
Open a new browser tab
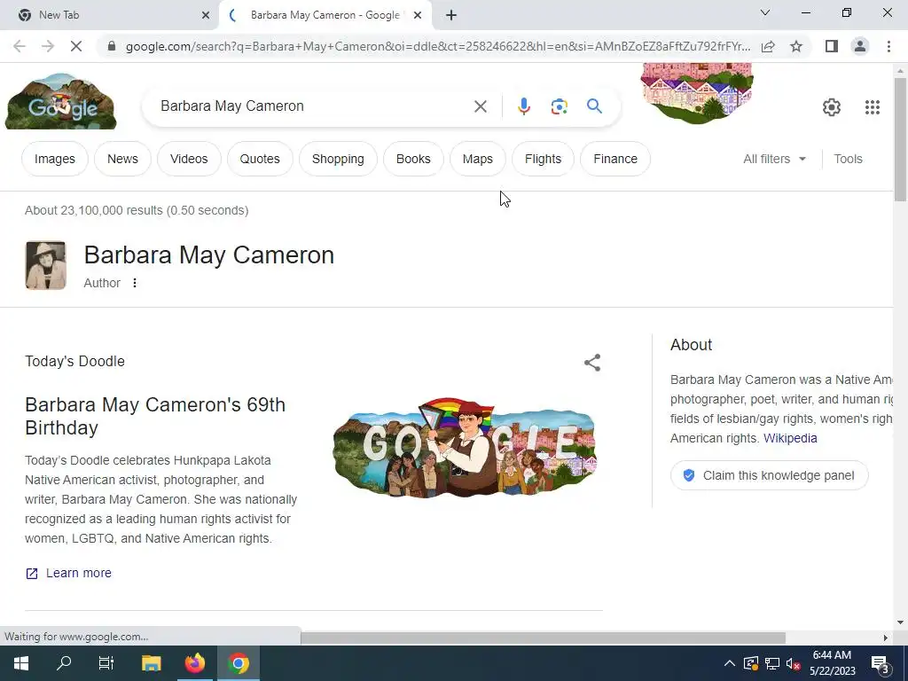[451, 15]
